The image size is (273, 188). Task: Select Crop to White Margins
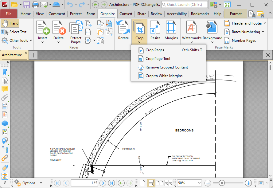coord(169,76)
